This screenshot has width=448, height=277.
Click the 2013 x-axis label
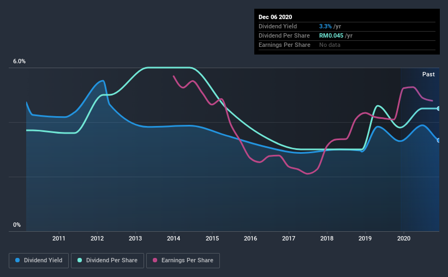pos(135,238)
